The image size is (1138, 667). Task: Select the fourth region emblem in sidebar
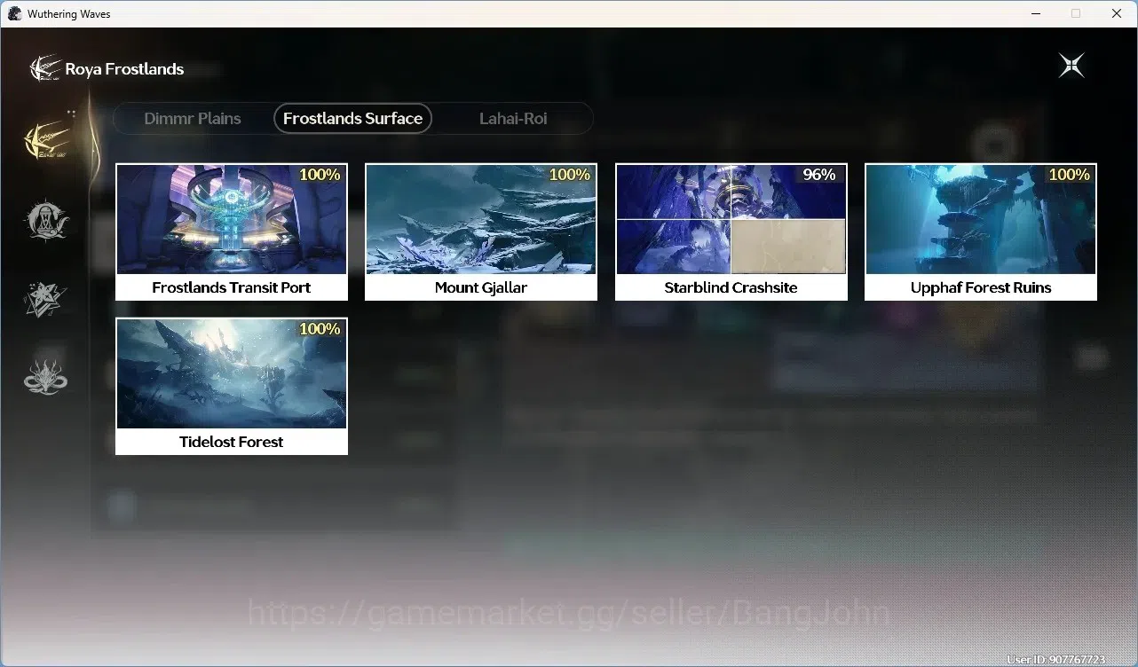point(46,377)
